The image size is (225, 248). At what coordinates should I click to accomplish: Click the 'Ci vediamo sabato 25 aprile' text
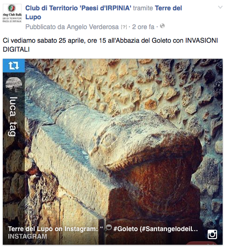44,41
